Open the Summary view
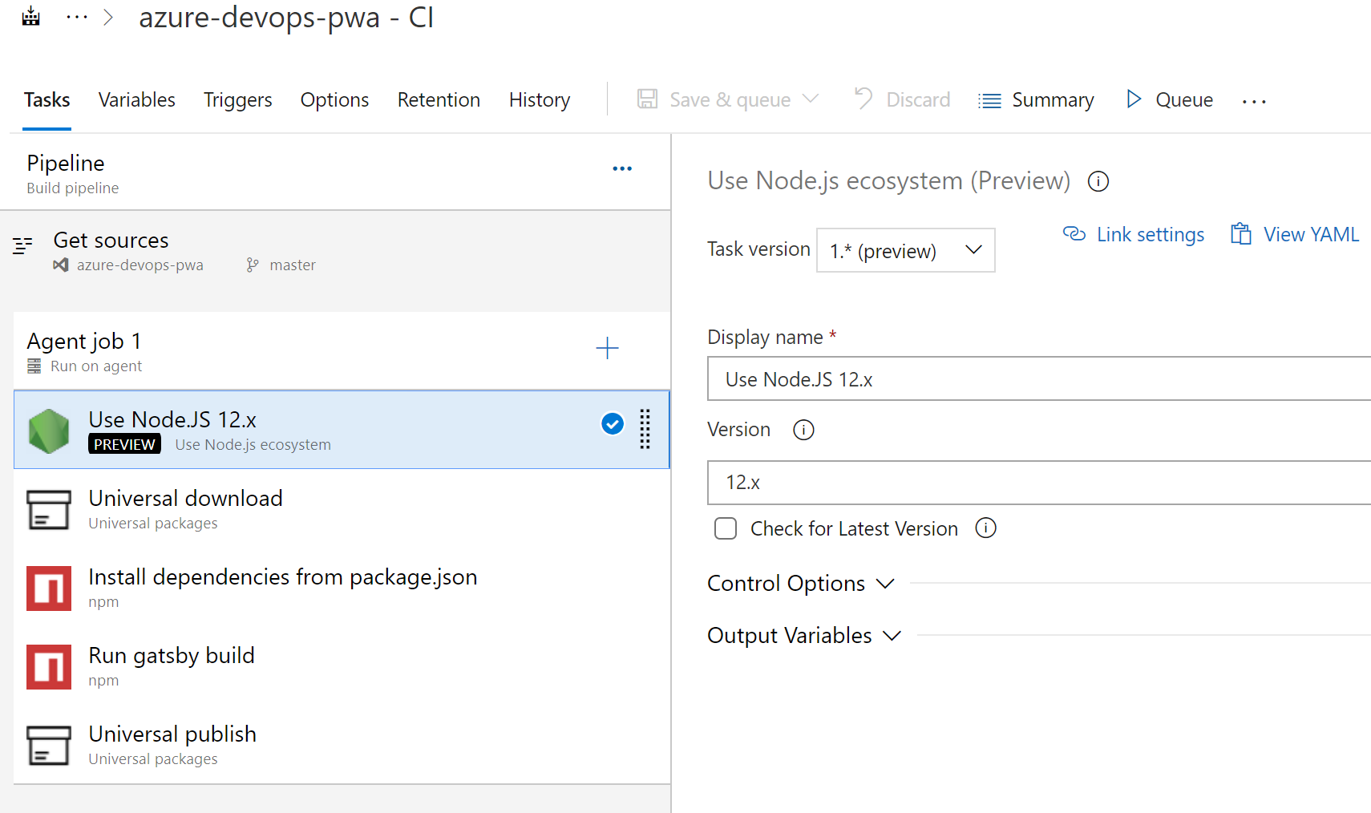 click(1036, 99)
